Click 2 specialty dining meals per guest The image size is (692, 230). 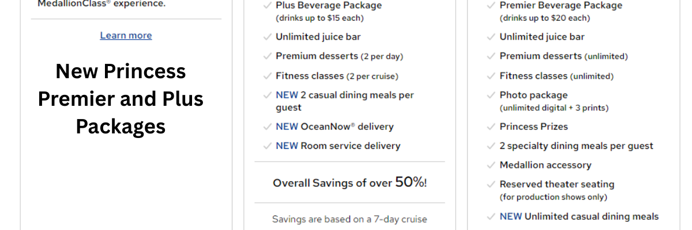coord(577,146)
